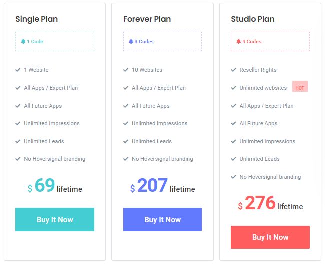Click checkmark icon next to Reseller Rights
This screenshot has width=325, height=265.
pyautogui.click(x=234, y=70)
